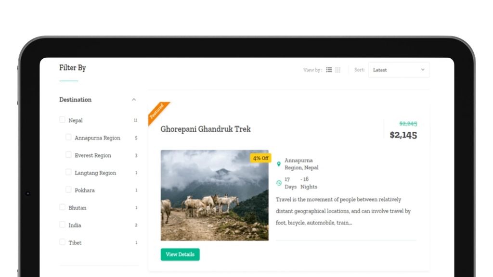This screenshot has width=493, height=277.
Task: Click the trek photo with horses
Action: 215,195
